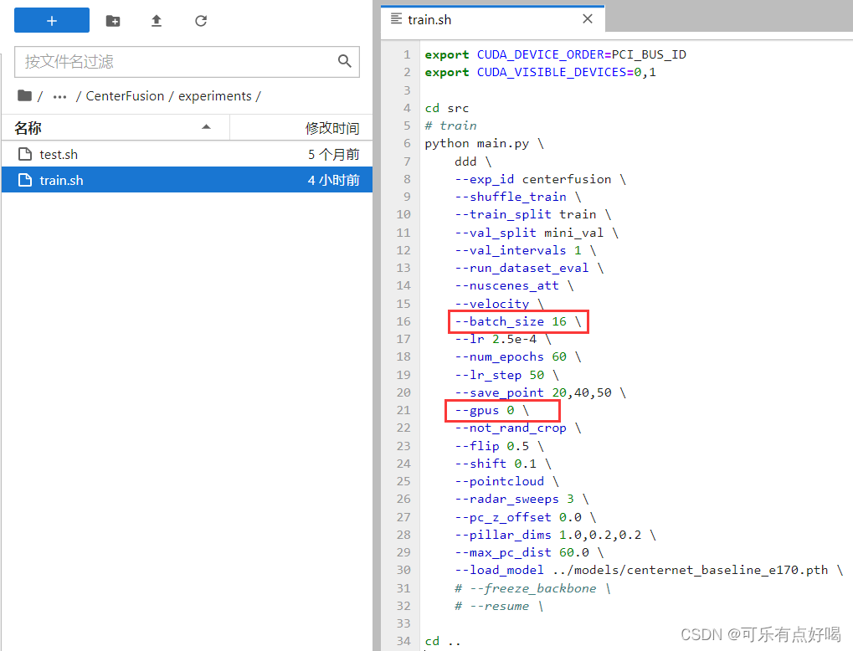This screenshot has height=651, width=853.
Task: Go to the root folder icon in the breadcrumb
Action: point(24,95)
